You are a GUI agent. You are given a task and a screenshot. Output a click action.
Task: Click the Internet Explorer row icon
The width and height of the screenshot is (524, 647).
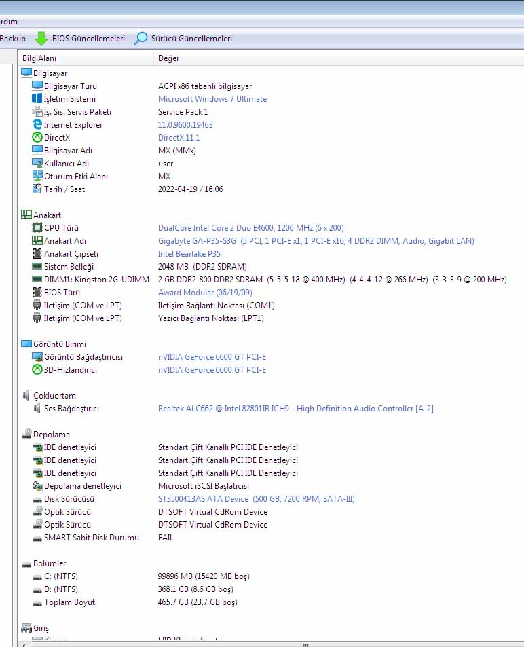point(37,125)
